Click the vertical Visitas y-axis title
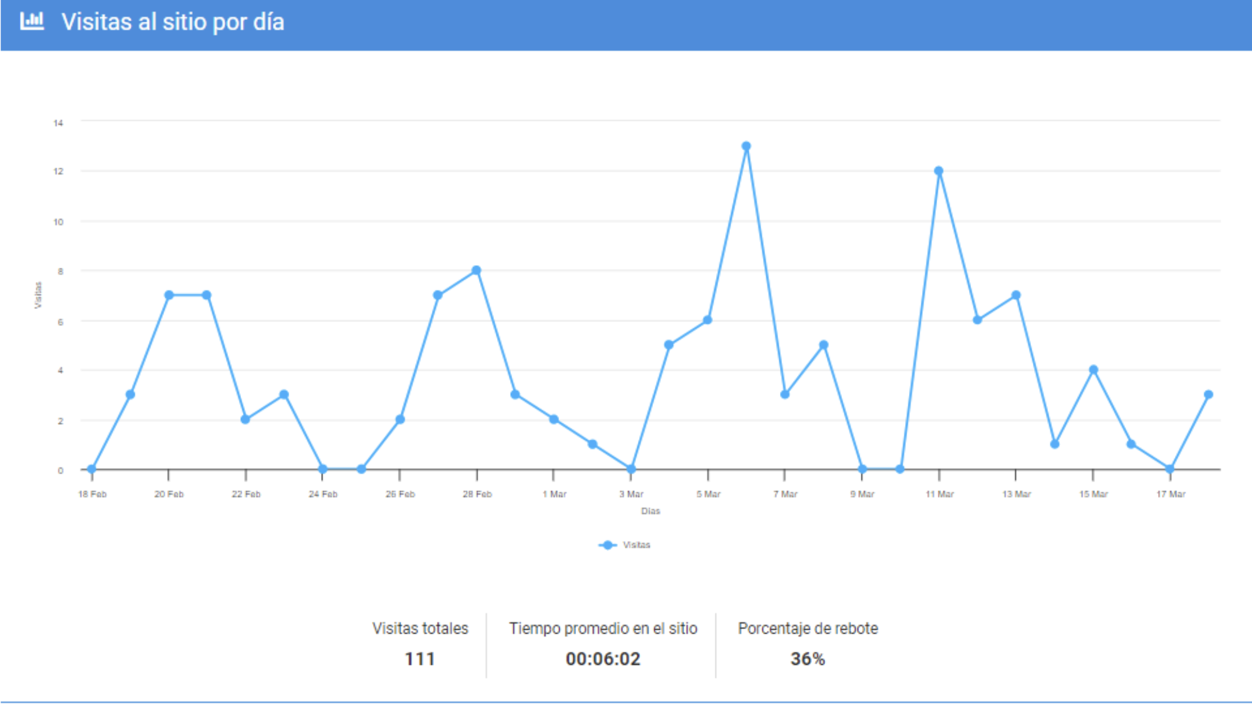Viewport: 1252px width, 708px height. click(38, 295)
